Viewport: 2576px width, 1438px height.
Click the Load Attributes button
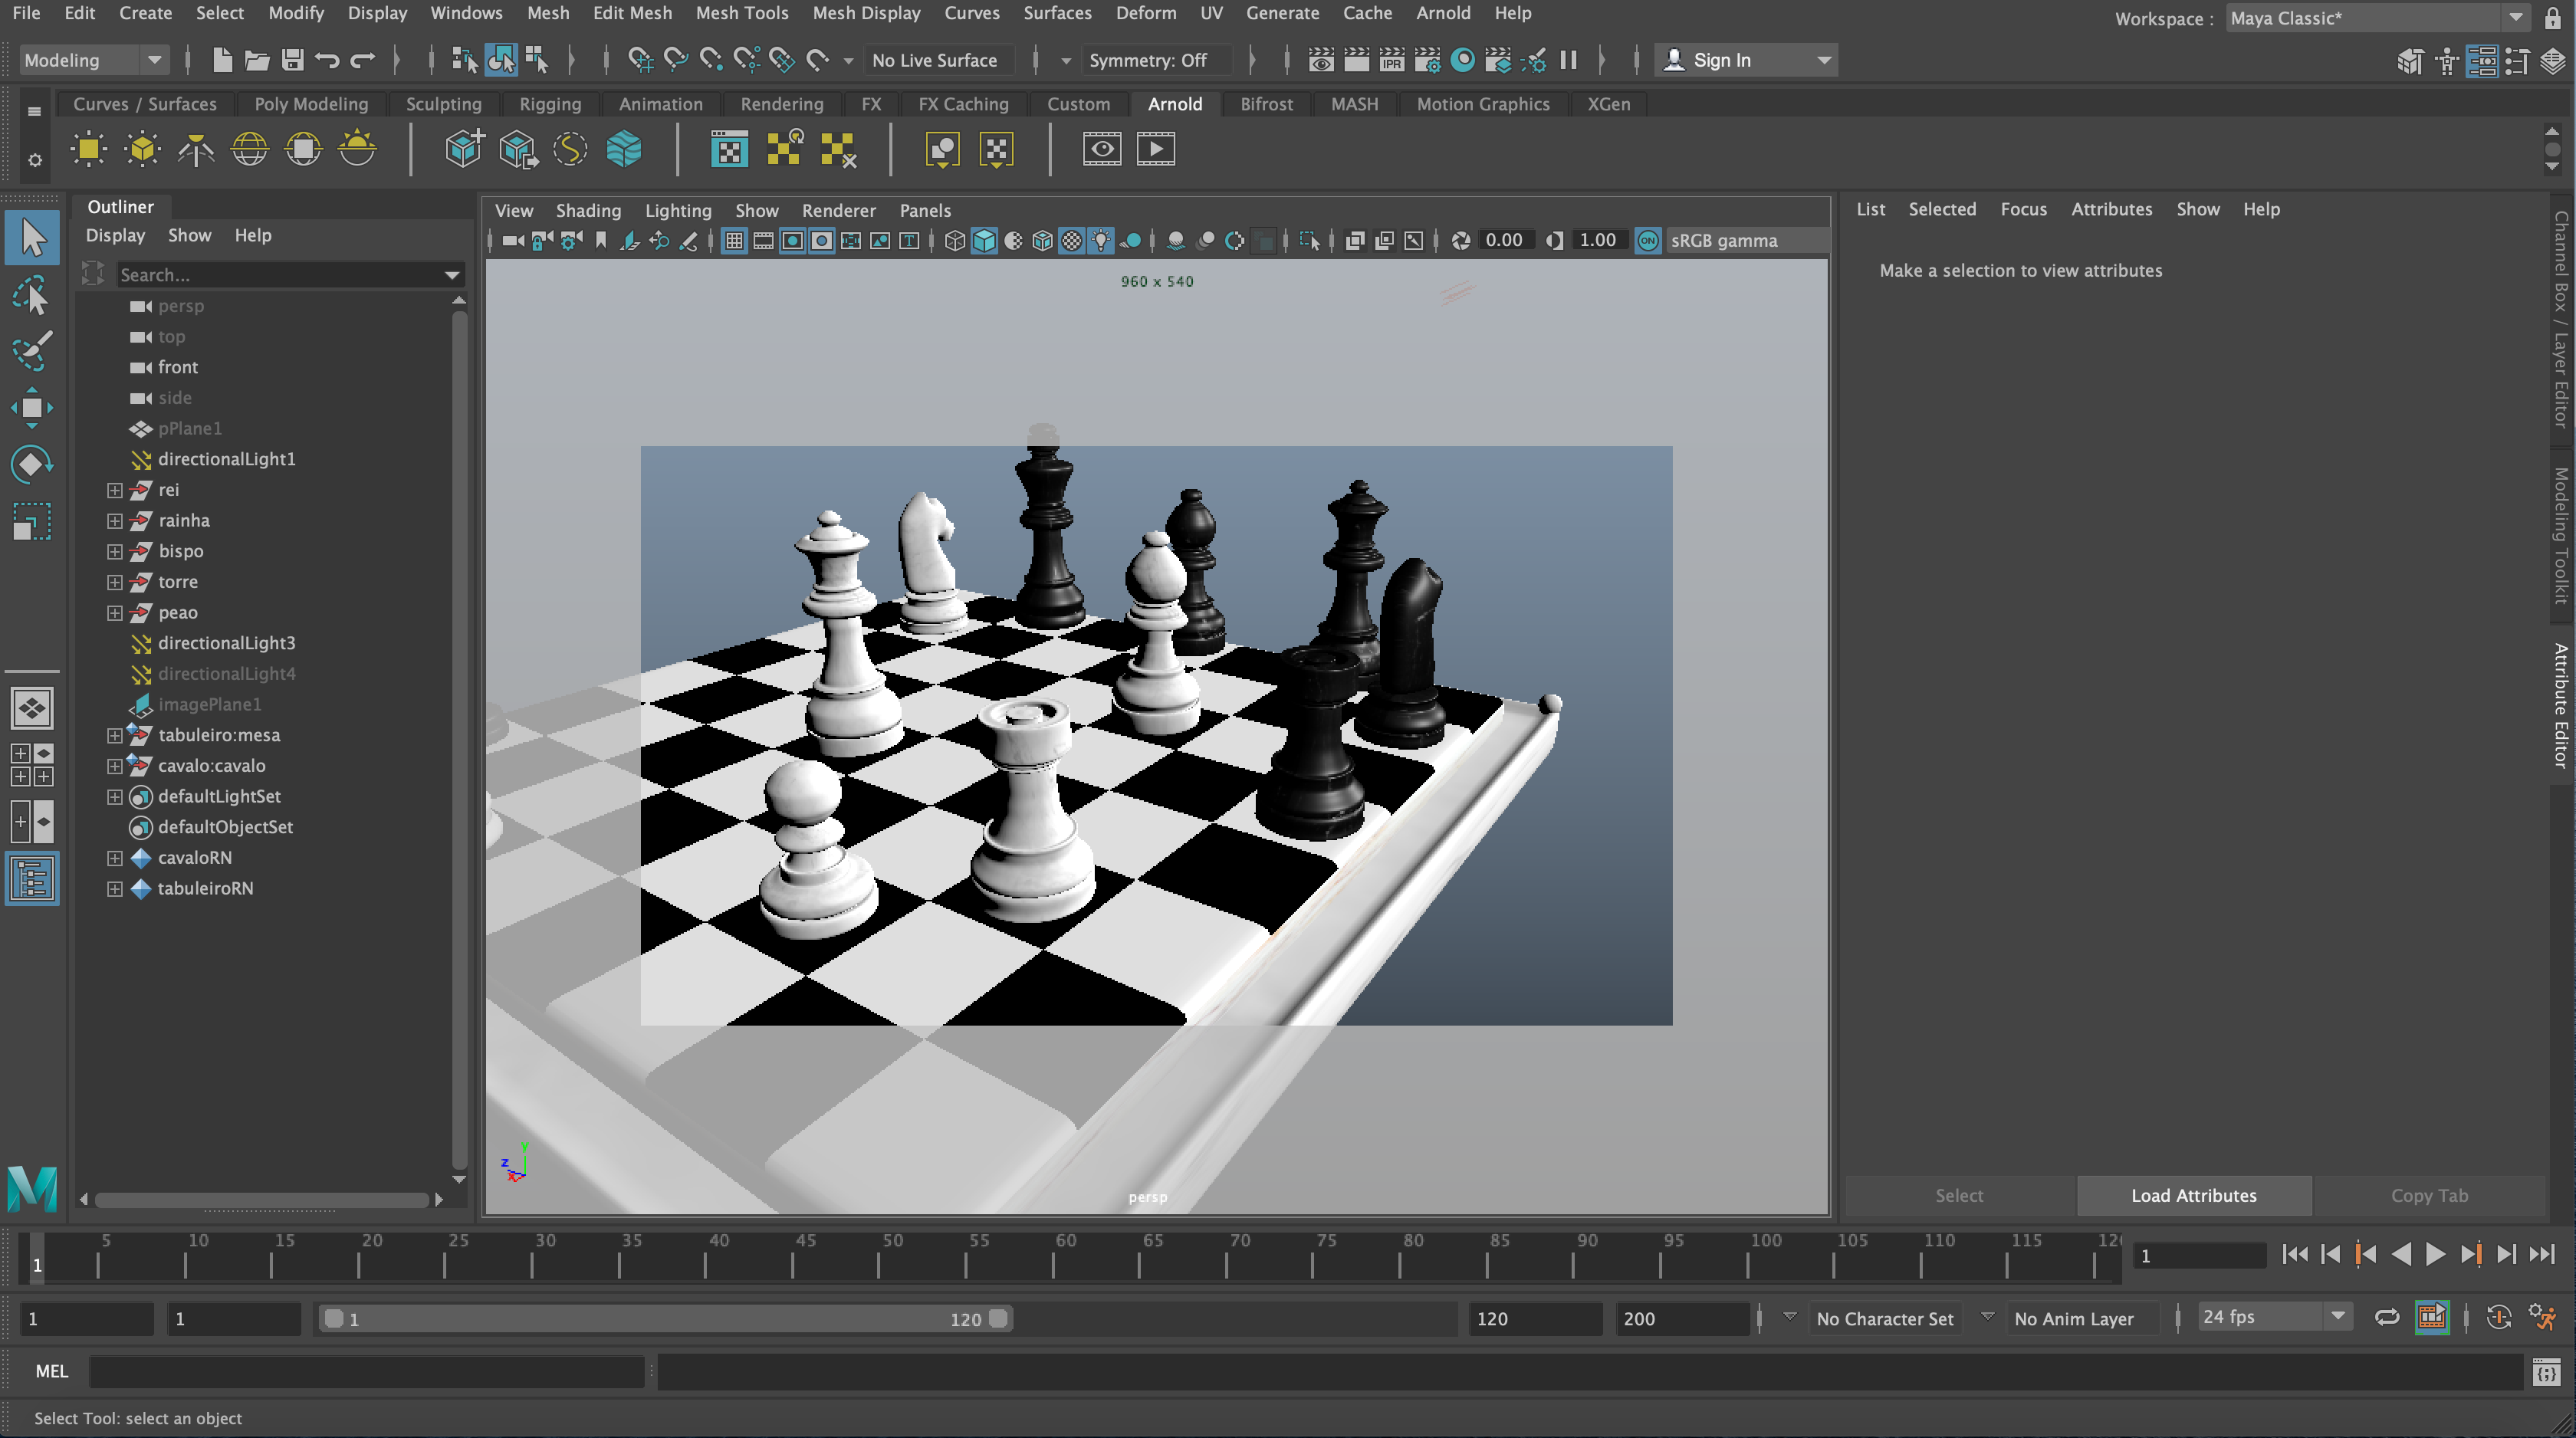click(2193, 1195)
